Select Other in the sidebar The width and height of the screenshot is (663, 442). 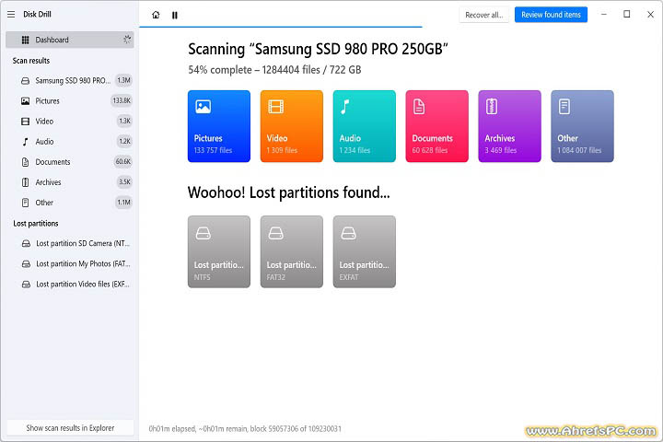coord(70,203)
